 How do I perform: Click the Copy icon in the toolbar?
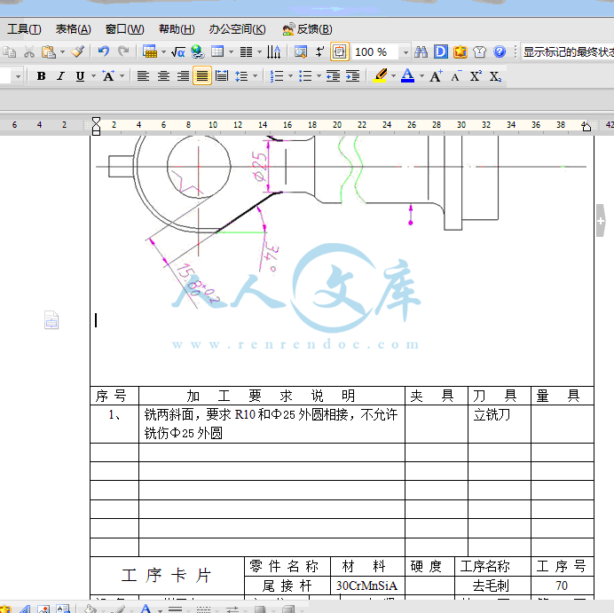10,51
